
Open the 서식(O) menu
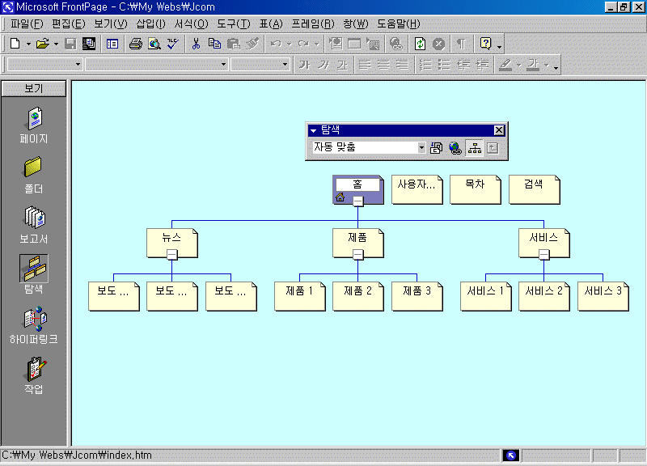[x=191, y=24]
